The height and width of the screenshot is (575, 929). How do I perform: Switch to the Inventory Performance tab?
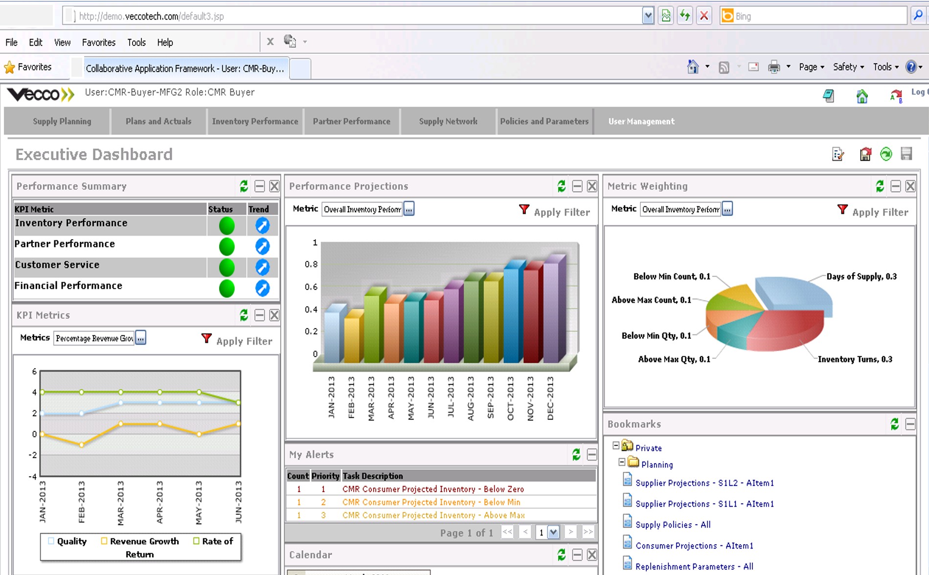click(x=255, y=121)
